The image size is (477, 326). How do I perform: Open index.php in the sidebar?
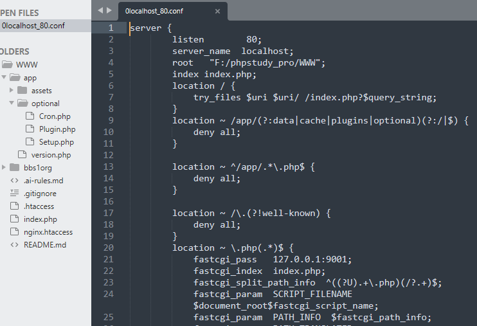[x=40, y=219]
